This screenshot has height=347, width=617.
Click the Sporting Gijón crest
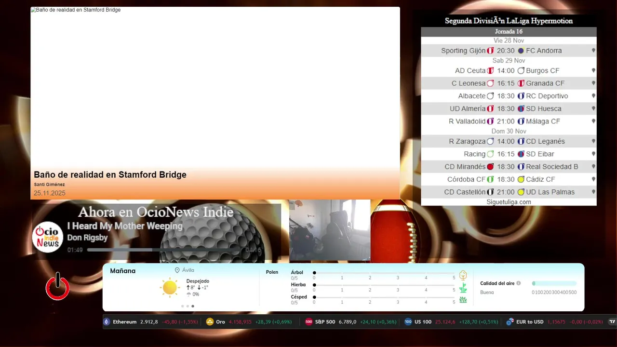click(490, 51)
